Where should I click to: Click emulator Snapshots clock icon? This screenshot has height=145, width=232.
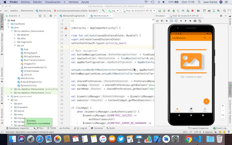(200, 21)
